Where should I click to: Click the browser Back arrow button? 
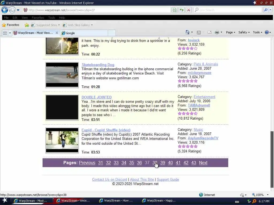(5, 10)
